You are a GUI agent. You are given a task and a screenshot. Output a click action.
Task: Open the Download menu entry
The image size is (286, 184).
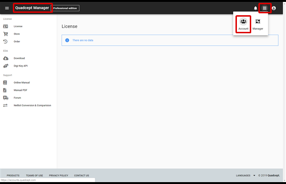coord(19,58)
